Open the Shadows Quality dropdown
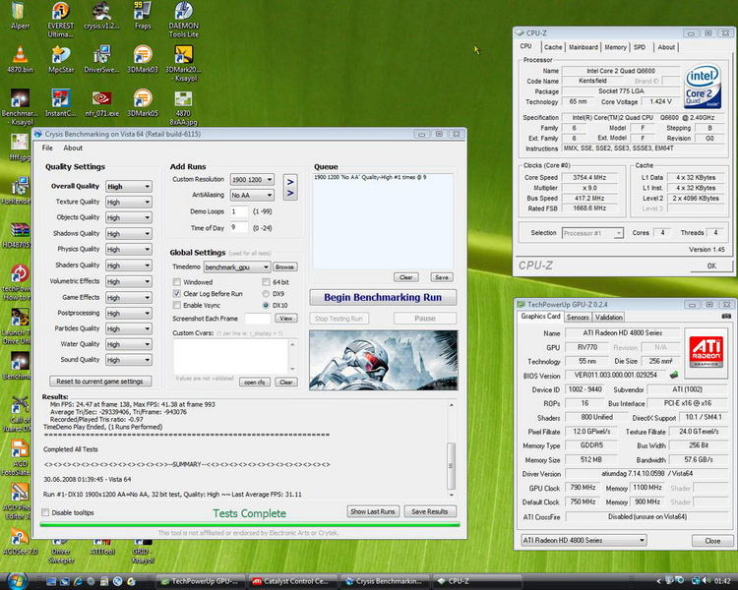This screenshot has width=738, height=590. pos(129,233)
